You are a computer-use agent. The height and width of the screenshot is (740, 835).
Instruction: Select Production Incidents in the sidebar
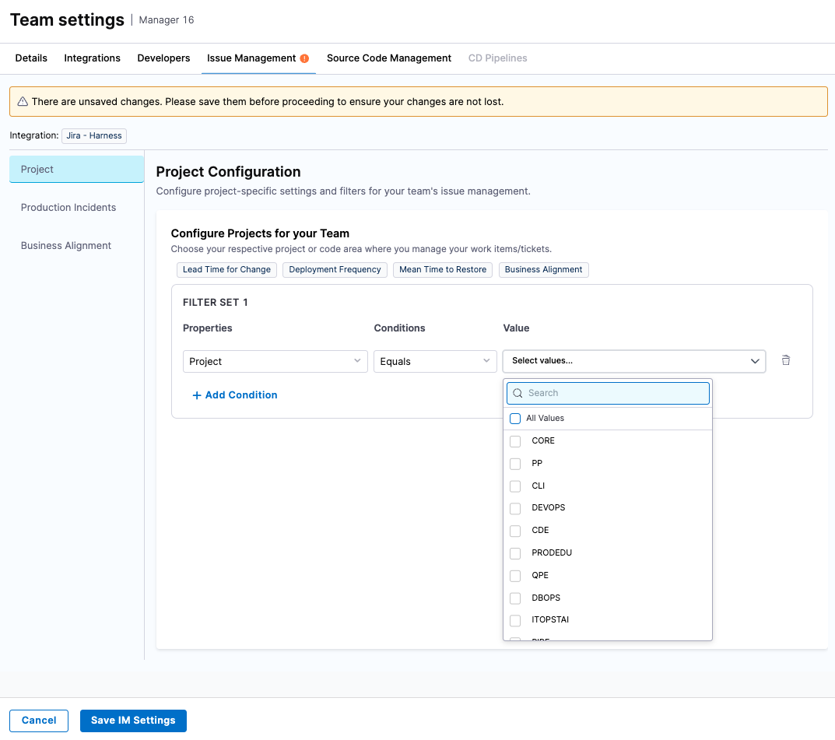pyautogui.click(x=68, y=208)
